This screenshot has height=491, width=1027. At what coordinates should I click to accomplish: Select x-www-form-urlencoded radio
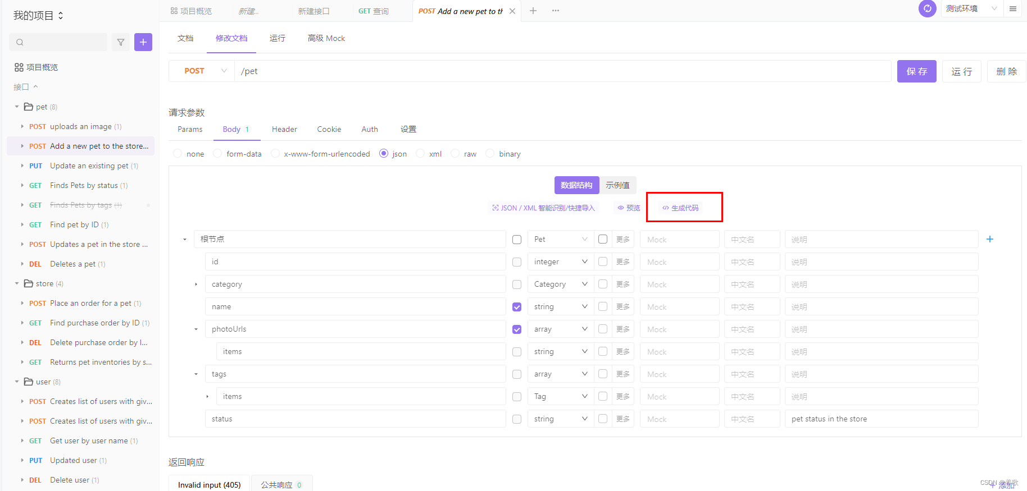point(275,154)
